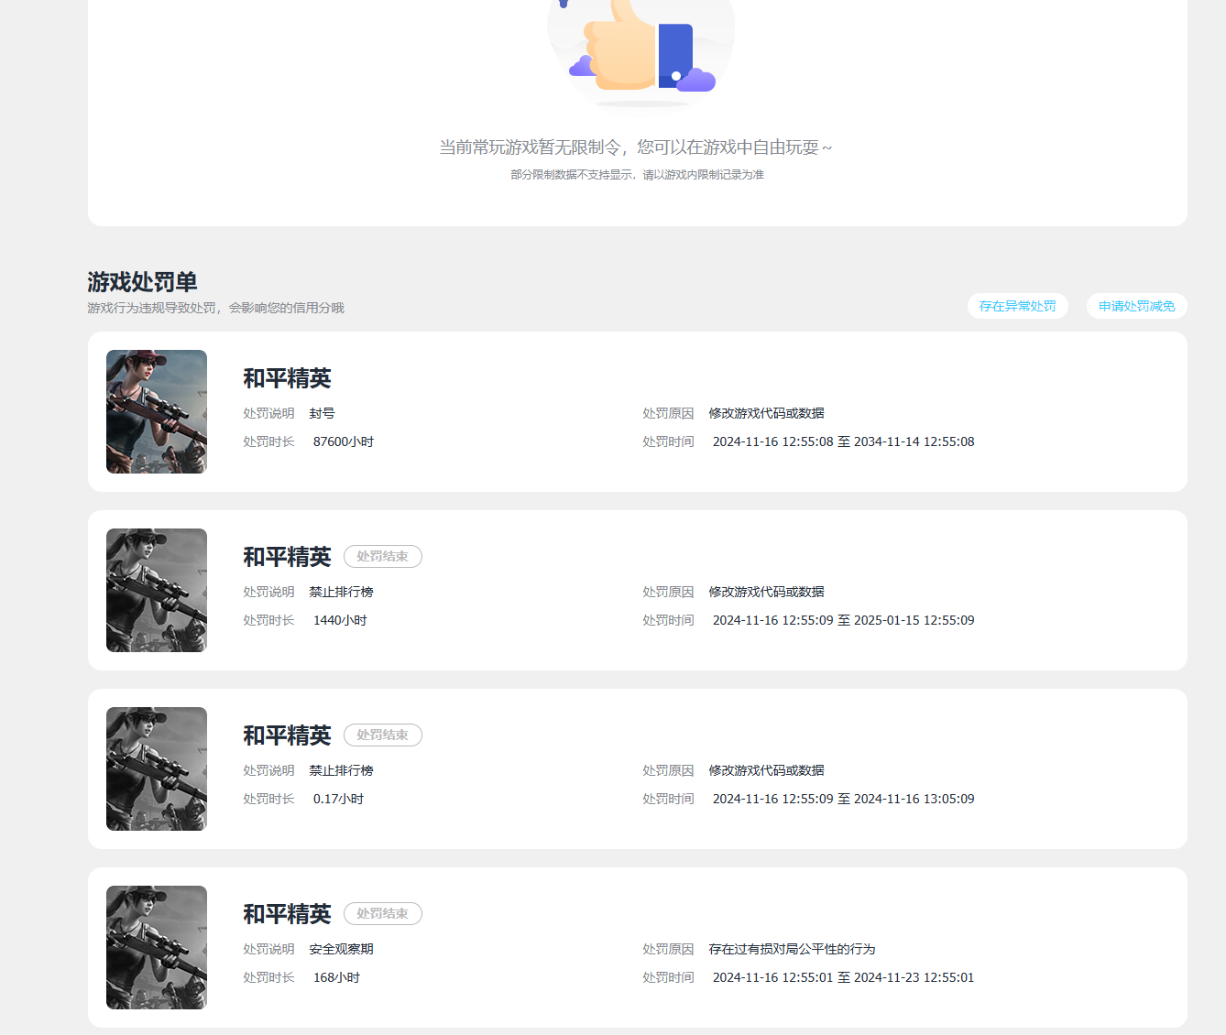This screenshot has height=1035, width=1226.
Task: Click the 87600小时 penalty duration text
Action: click(x=344, y=441)
